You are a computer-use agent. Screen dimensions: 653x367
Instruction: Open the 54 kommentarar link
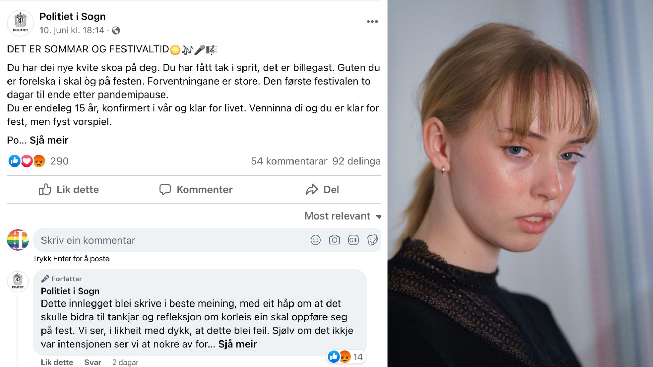point(289,161)
